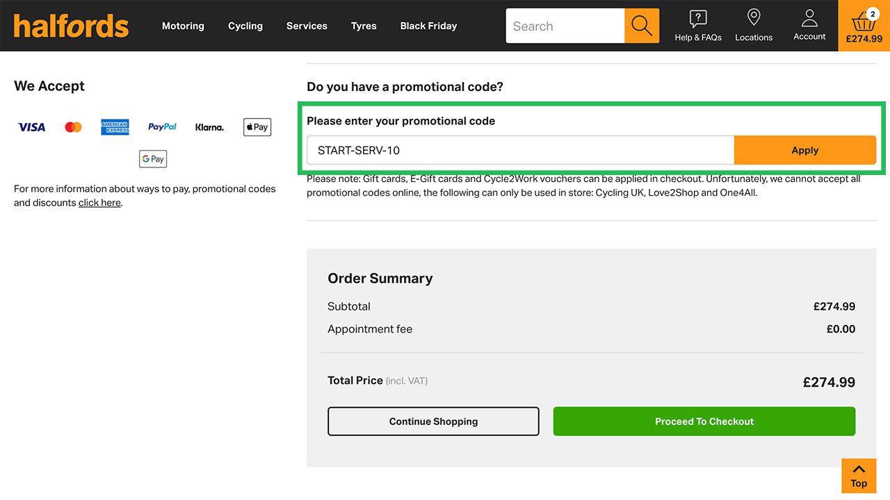The width and height of the screenshot is (890, 500).
Task: Follow the "click here" payment info link
Action: 99,203
